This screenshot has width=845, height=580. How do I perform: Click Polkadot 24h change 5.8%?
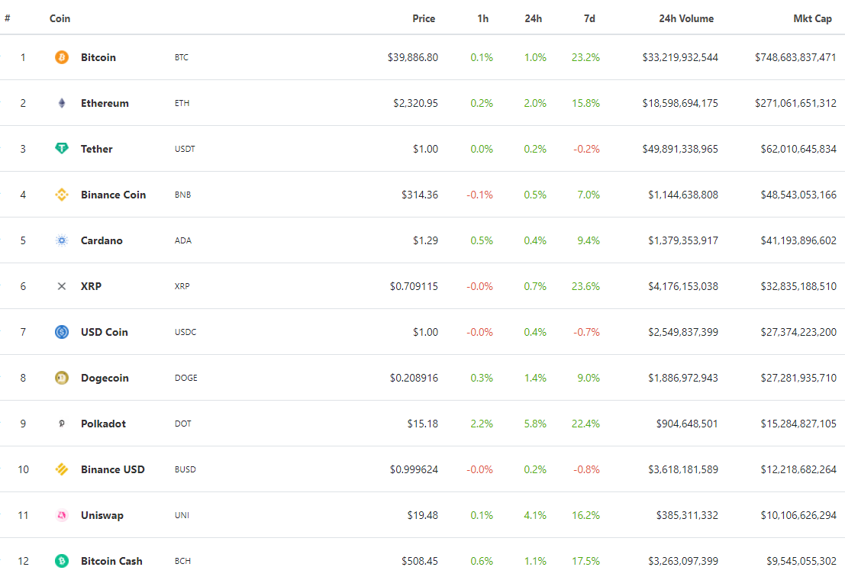pyautogui.click(x=535, y=424)
